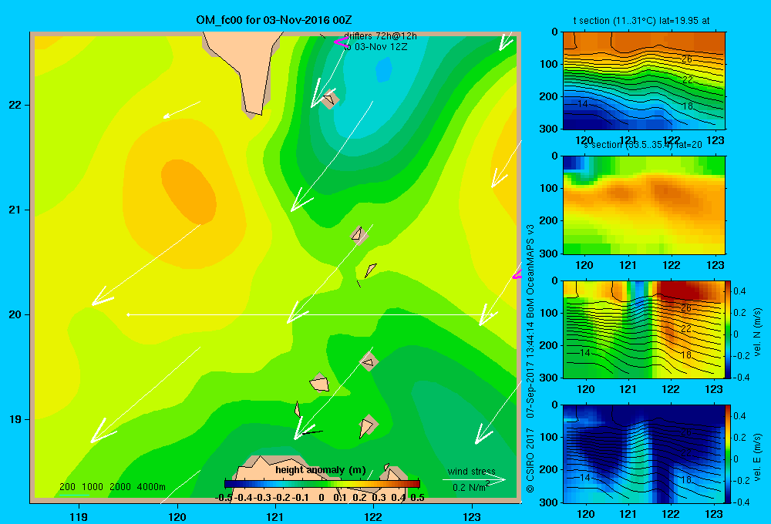Click the CSIRO BoM OceanMAPS v3 credit text
Image resolution: width=771 pixels, height=524 pixels.
[x=530, y=358]
